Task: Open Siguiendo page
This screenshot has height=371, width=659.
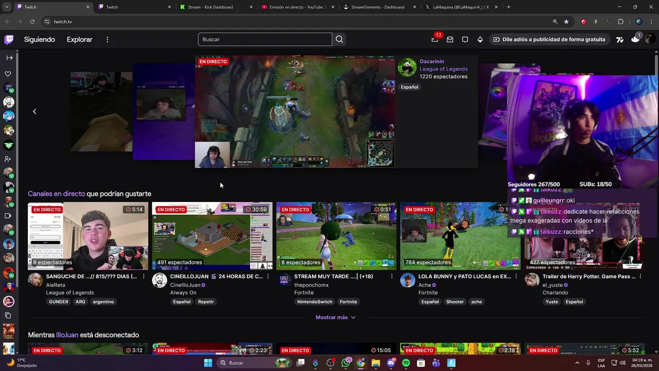Action: [x=39, y=39]
